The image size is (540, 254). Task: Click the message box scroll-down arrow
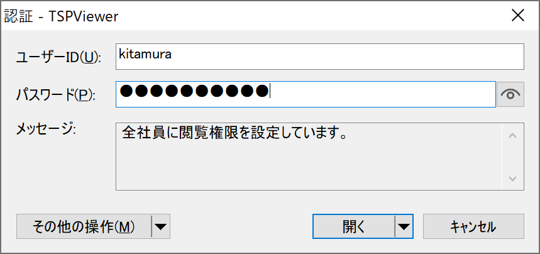pyautogui.click(x=512, y=179)
